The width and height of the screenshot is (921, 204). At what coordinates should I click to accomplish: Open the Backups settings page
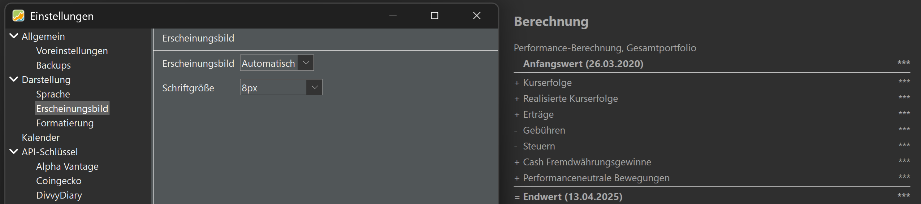[53, 65]
